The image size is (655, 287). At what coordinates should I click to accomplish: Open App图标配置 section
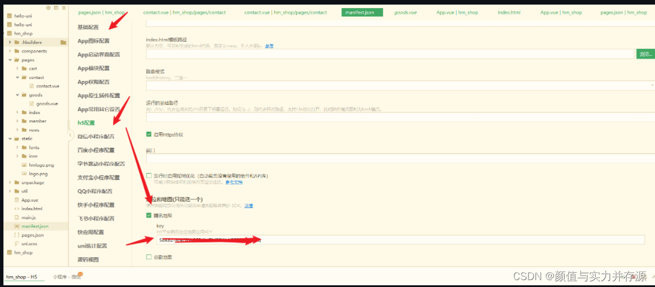pyautogui.click(x=94, y=41)
